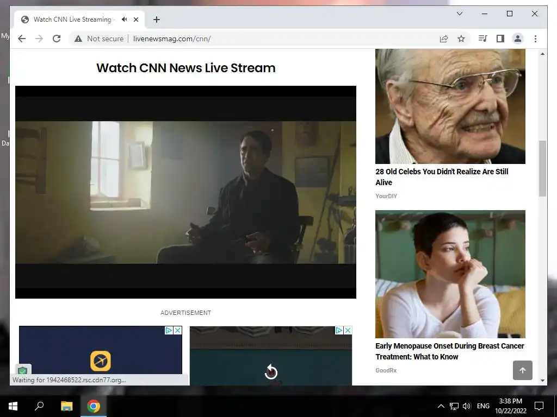The width and height of the screenshot is (557, 417).
Task: Open the Chrome profile avatar
Action: [x=518, y=39]
